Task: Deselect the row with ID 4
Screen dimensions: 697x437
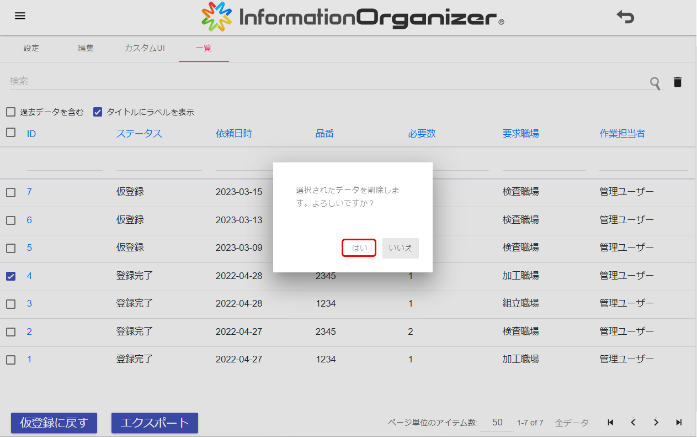Action: 11,276
